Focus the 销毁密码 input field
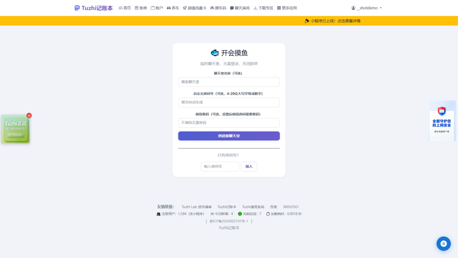Screen dimensions: 458x258 coord(229,123)
